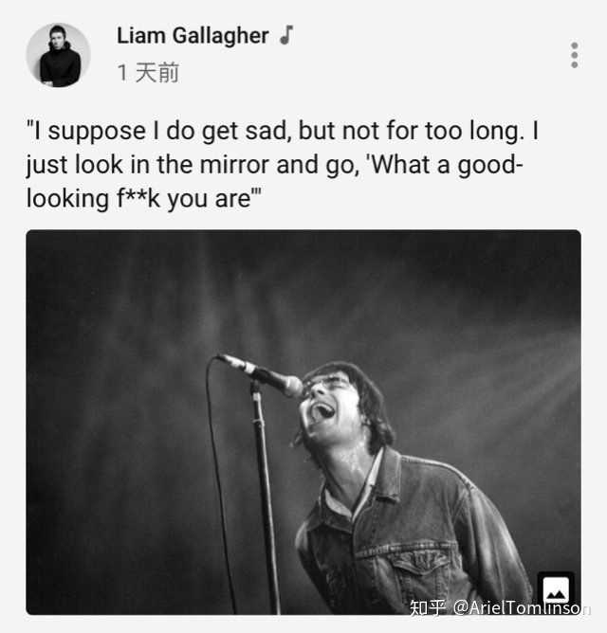Click the microphone head in the photo
The height and width of the screenshot is (633, 607).
(x=287, y=383)
